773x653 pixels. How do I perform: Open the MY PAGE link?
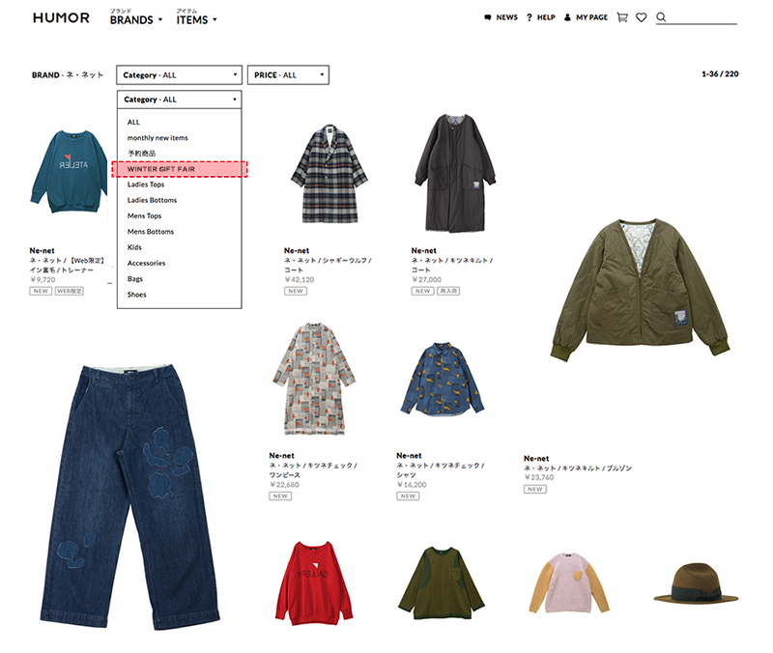tap(591, 17)
